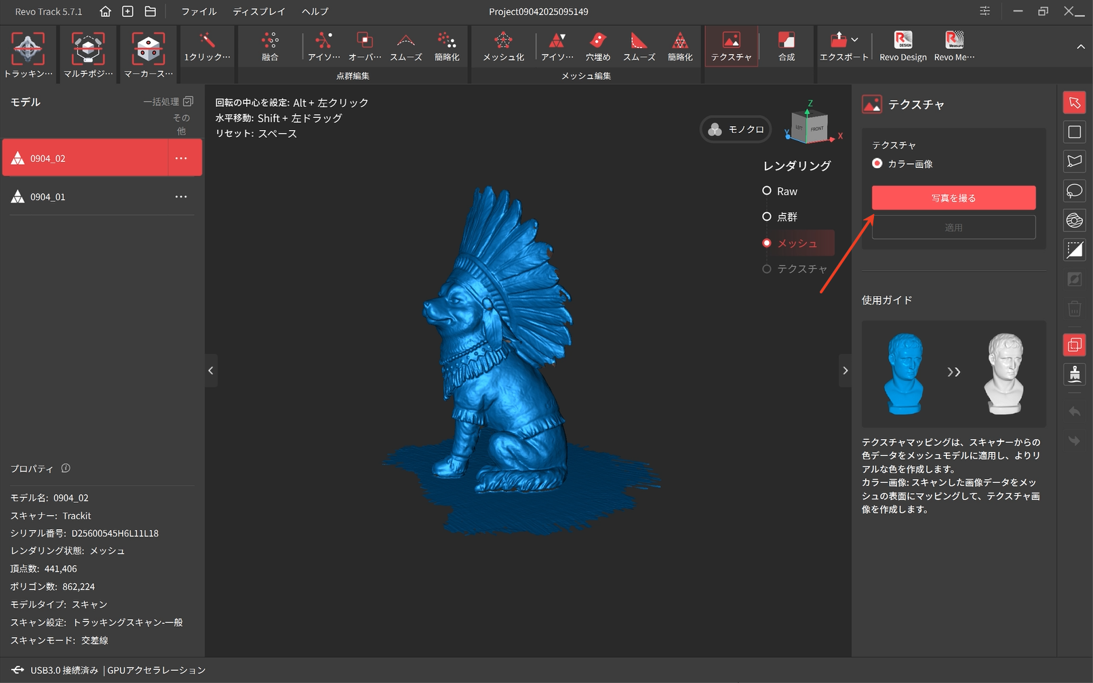1093x683 pixels.
Task: Select the Meshing tool icon
Action: [x=503, y=46]
